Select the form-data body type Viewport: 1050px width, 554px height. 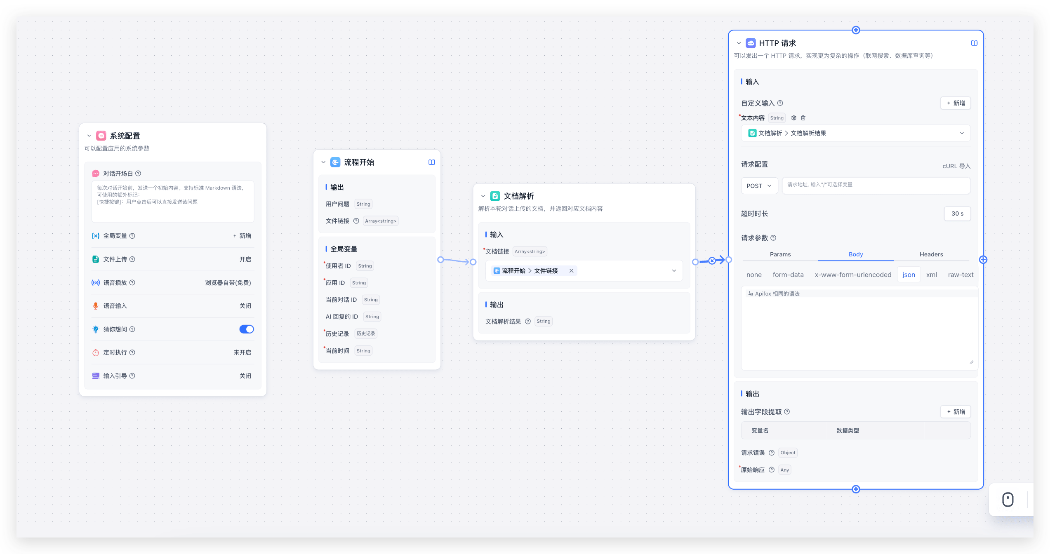click(788, 275)
